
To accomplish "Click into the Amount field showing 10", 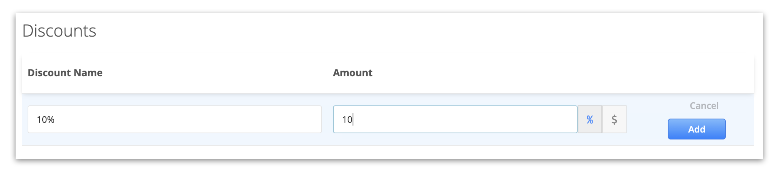I will click(x=455, y=119).
